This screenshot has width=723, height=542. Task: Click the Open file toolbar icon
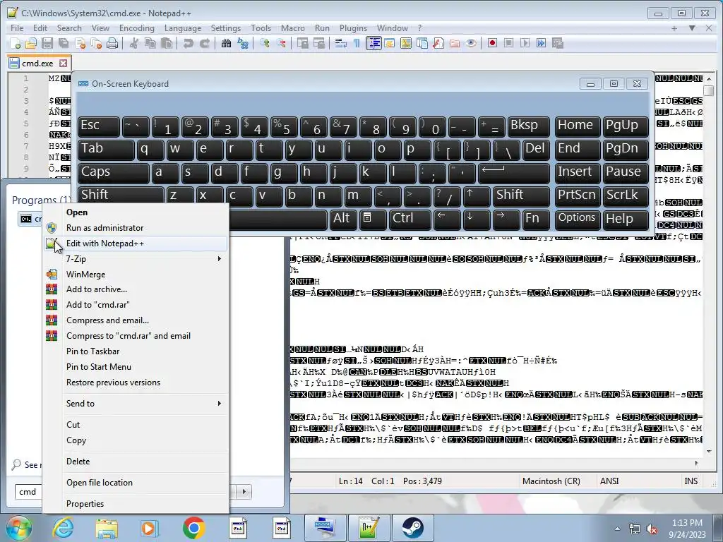click(31, 43)
